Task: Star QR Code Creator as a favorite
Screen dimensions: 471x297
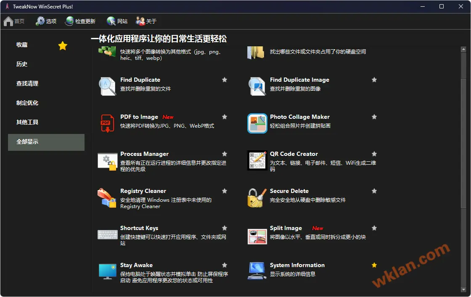Action: coord(374,154)
